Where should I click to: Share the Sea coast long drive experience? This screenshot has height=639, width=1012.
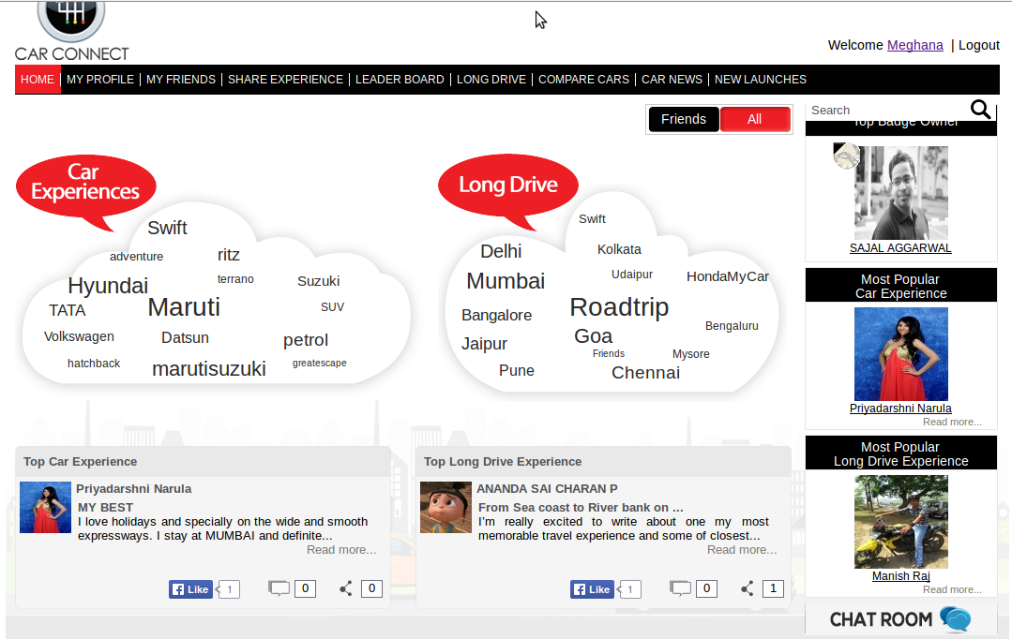[748, 588]
